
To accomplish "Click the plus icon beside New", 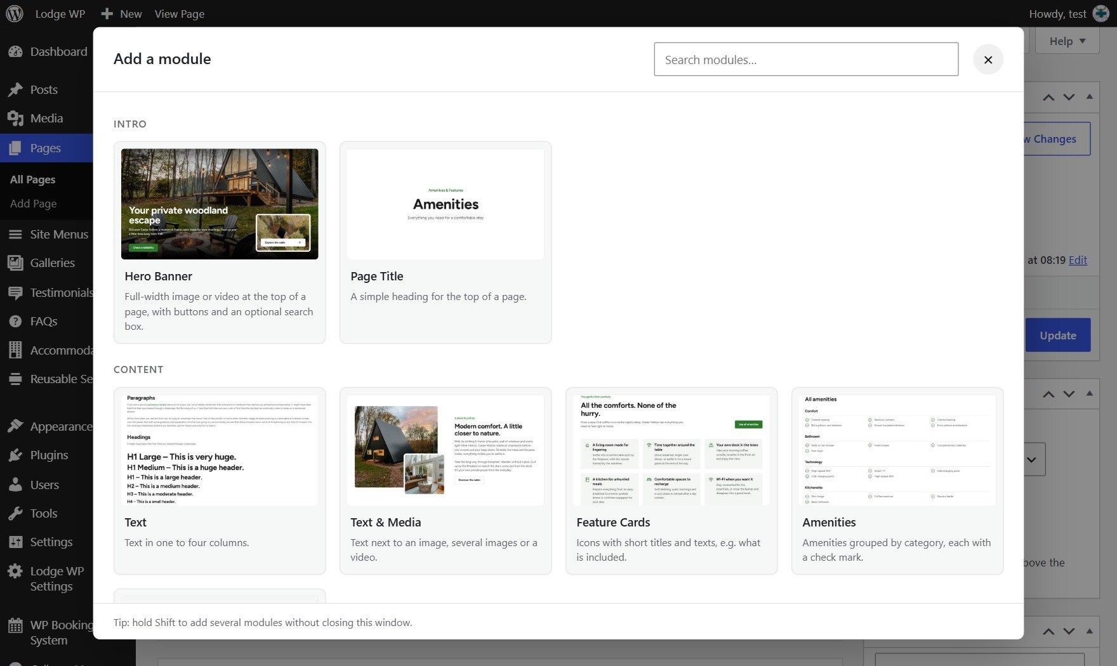I will pos(107,14).
